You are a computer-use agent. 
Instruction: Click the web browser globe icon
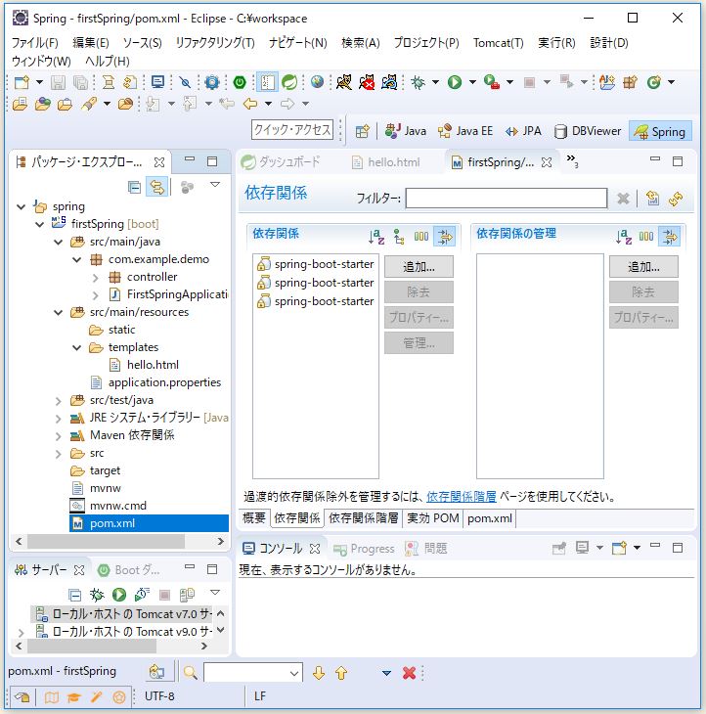point(317,82)
